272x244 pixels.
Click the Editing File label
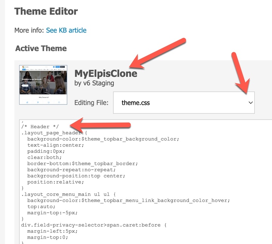(91, 103)
